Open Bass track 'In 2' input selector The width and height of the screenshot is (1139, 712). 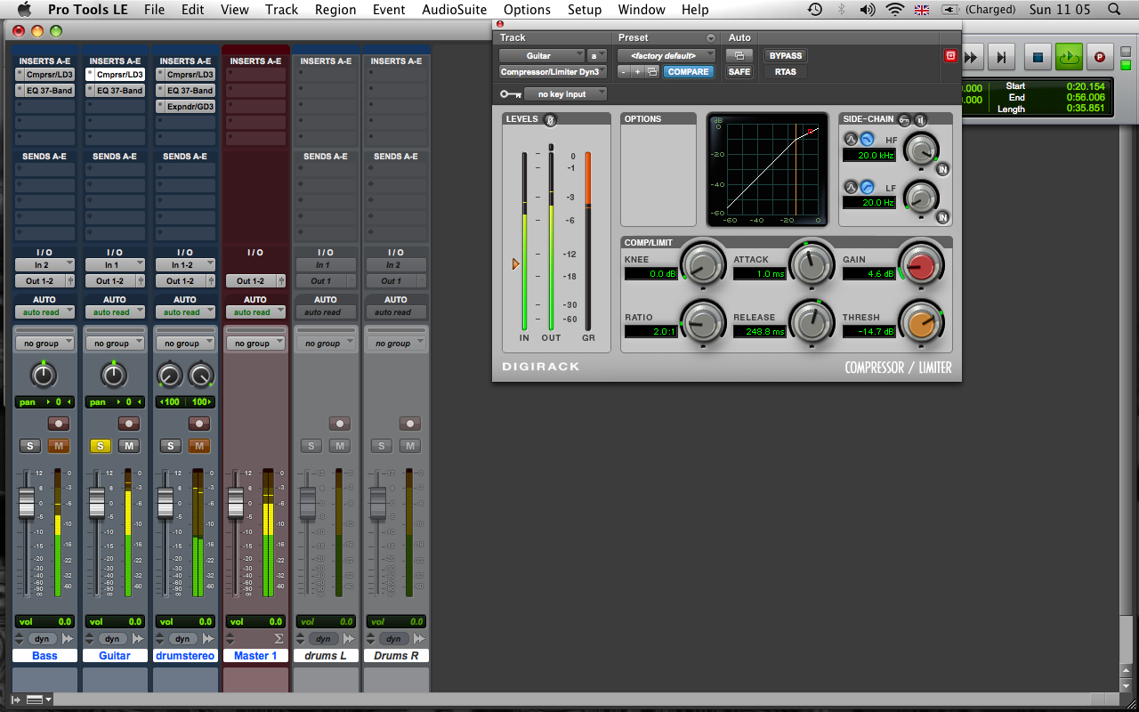pos(44,265)
